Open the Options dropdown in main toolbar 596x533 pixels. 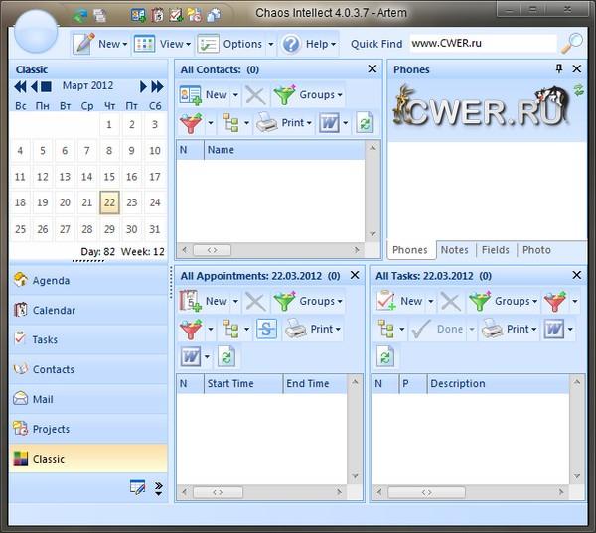coord(234,44)
